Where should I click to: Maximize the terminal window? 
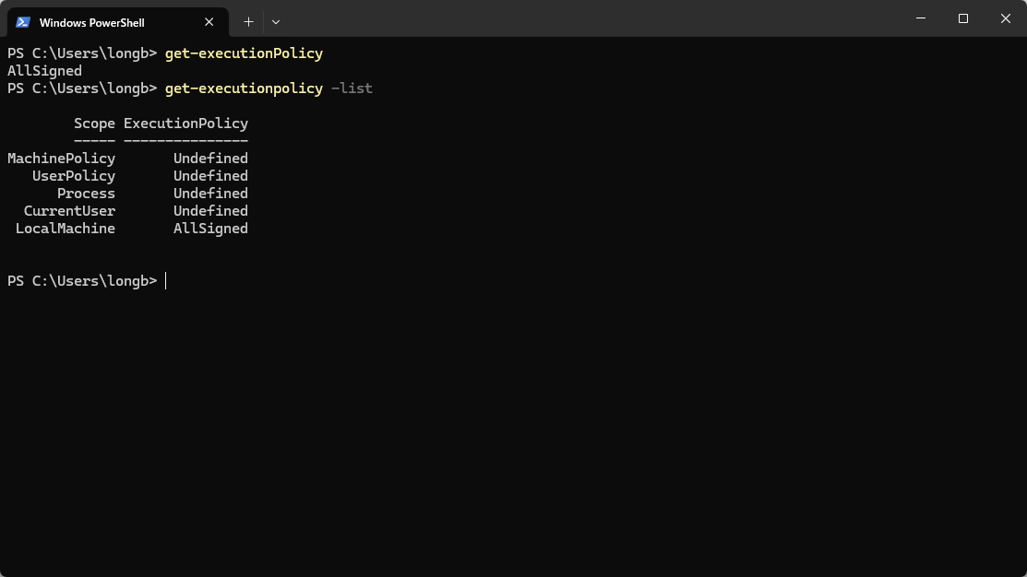click(962, 18)
